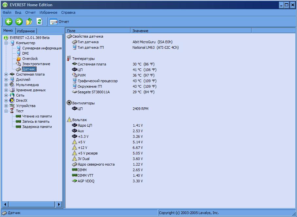Click the DMI icon in the tree
The width and height of the screenshot is (297, 217).
pos(18,53)
